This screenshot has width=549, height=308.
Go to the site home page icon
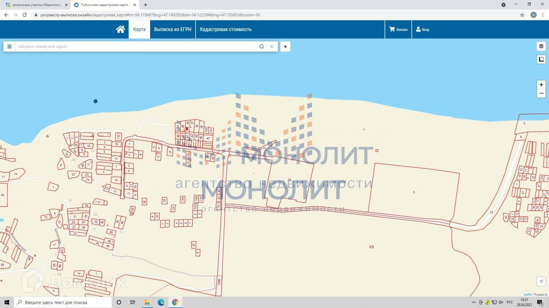tap(120, 29)
